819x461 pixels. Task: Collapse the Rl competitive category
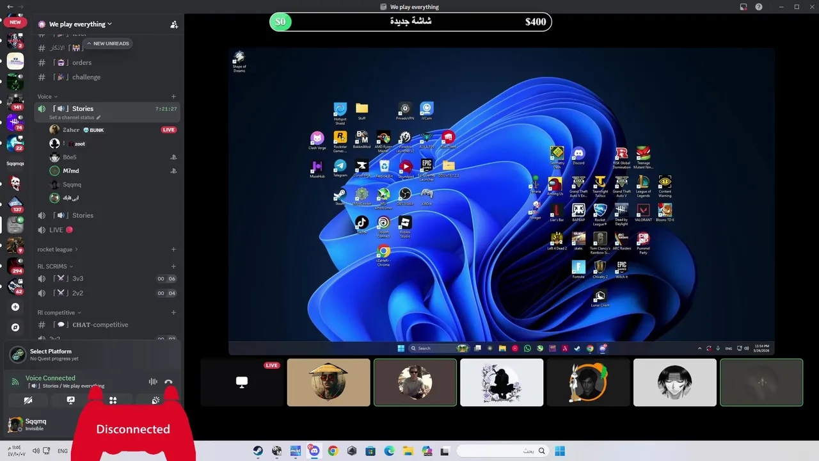(60, 312)
